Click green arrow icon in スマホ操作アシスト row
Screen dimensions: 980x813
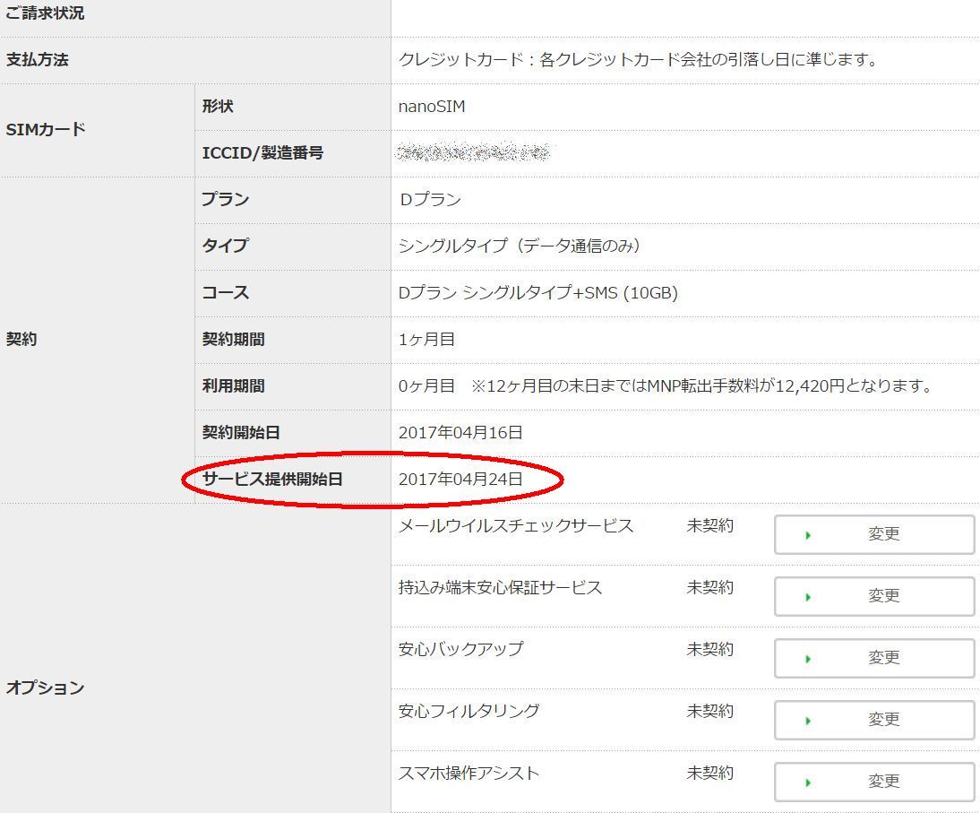[808, 783]
